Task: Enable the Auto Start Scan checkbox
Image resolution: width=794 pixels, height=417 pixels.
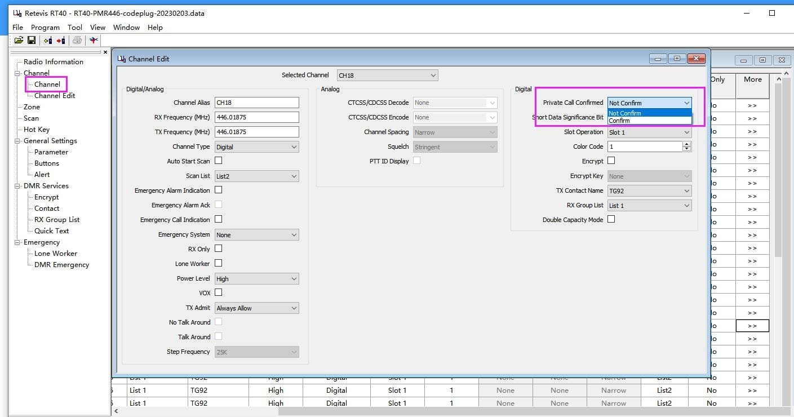Action: tap(219, 161)
